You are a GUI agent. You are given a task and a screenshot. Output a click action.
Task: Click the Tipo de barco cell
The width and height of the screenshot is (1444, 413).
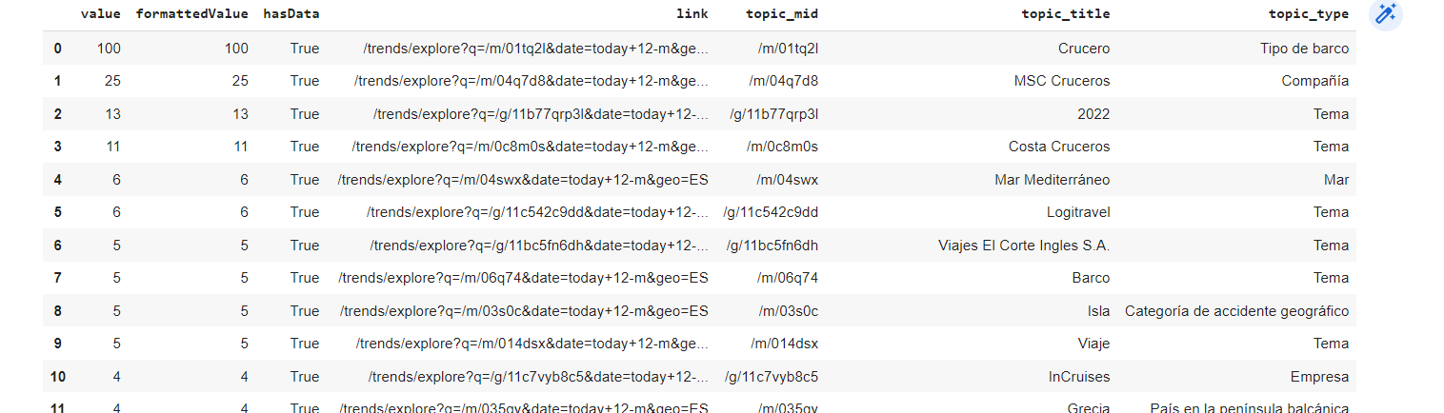click(1304, 49)
